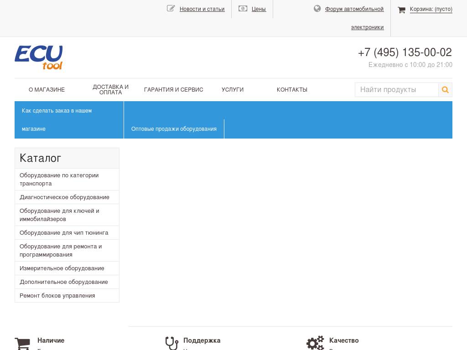
Task: Select Диагностическое оборудование catalog category
Action: coord(64,197)
